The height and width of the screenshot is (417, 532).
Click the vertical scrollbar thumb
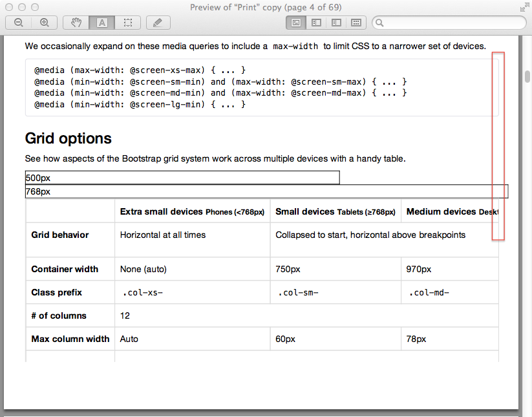(x=527, y=76)
